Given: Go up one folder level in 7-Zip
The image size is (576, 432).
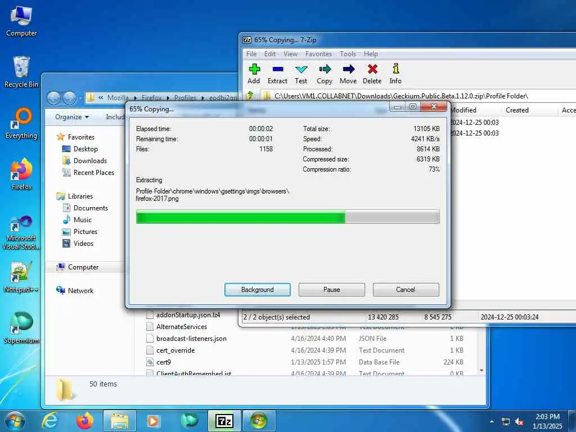Looking at the screenshot, I should [250, 96].
